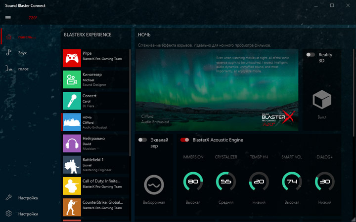Click the DIALOG+ label
The image size is (356, 222).
click(x=325, y=157)
